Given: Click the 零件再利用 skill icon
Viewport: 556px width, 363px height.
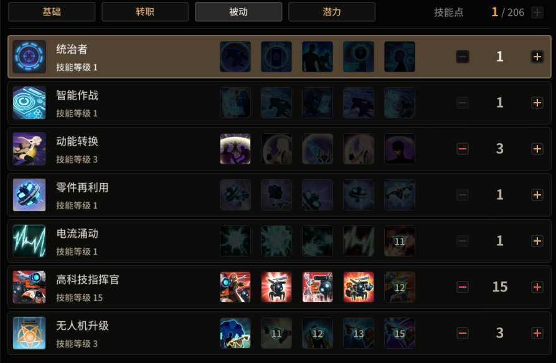Looking at the screenshot, I should pyautogui.click(x=29, y=195).
